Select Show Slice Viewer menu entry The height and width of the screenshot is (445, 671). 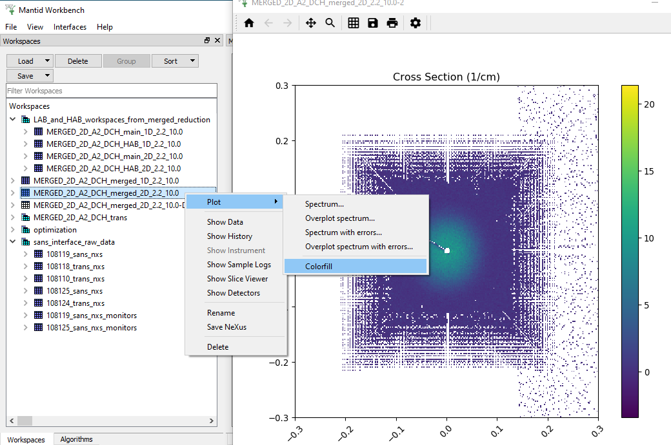[x=237, y=279]
